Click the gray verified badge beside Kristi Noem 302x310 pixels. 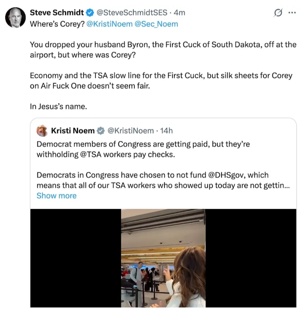pos(101,131)
